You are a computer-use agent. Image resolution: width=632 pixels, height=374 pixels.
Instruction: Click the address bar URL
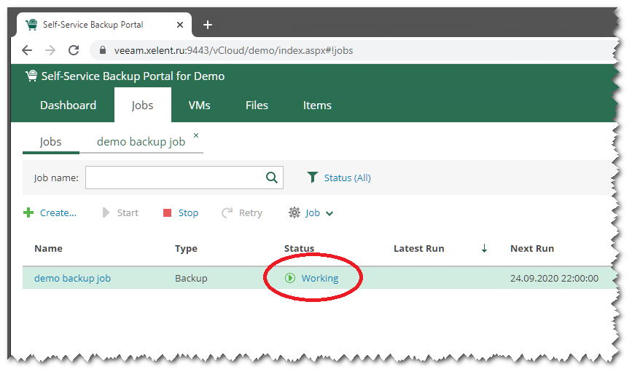233,51
